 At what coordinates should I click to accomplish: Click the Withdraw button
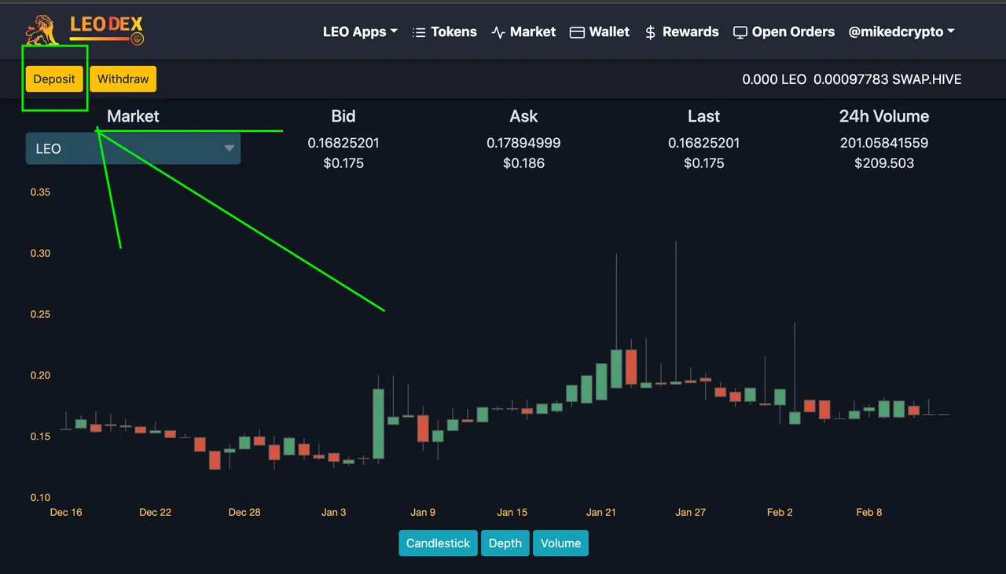pos(123,79)
